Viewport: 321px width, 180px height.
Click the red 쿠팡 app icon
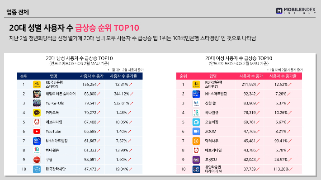pos(37,160)
